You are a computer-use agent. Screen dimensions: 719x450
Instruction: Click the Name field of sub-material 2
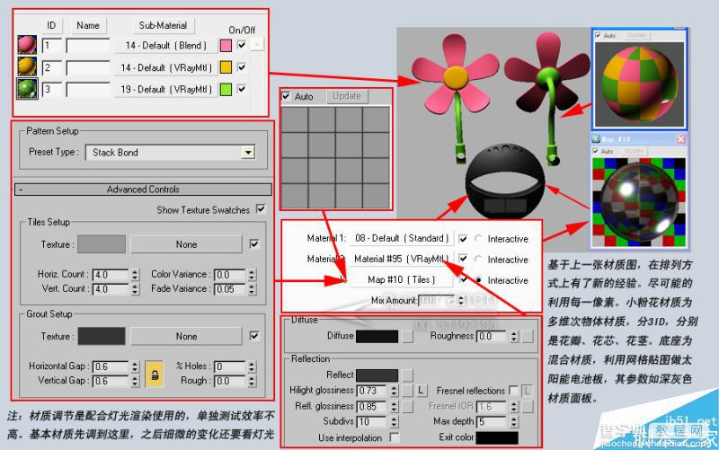(x=88, y=67)
